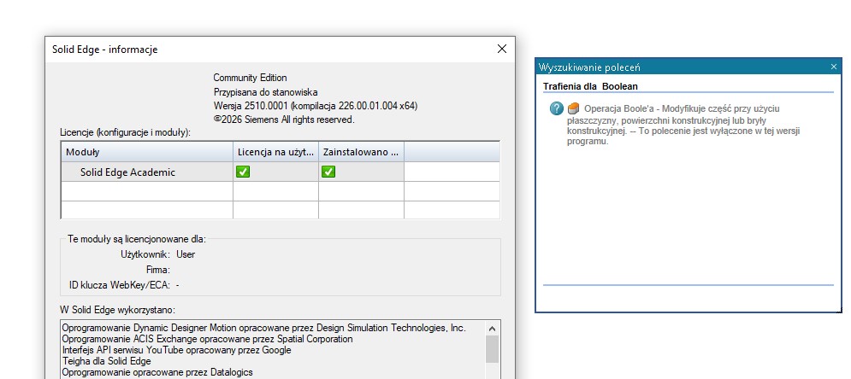Screen dimensions: 851x379
Task: Select the ACIS Exchange Spatial Corporation line
Action: pyautogui.click(x=207, y=339)
